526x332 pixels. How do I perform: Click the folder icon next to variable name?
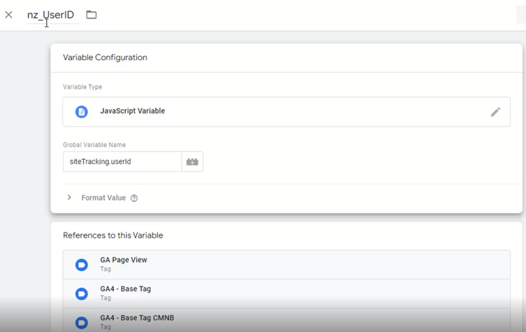click(91, 14)
